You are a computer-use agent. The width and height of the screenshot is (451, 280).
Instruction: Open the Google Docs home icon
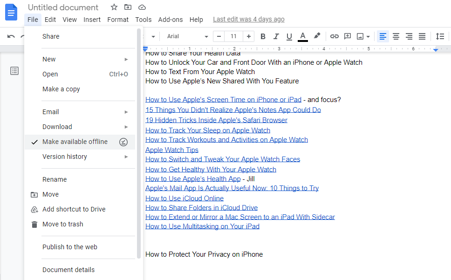point(11,12)
